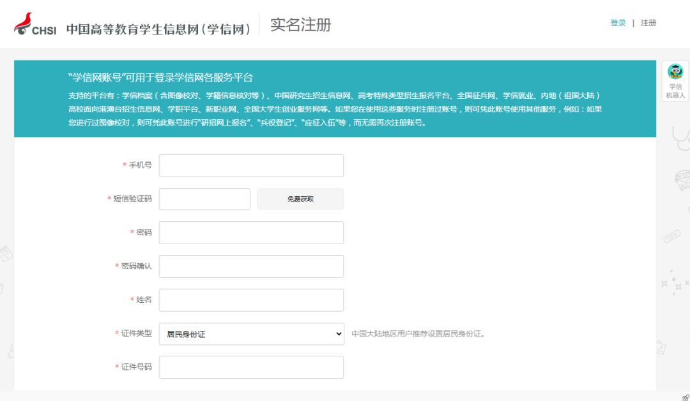Click the 密码确认 input field

[x=251, y=266]
